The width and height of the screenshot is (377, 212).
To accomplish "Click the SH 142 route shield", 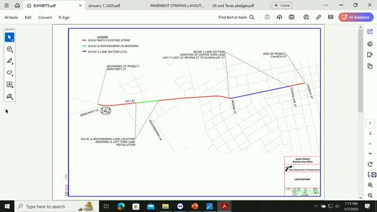I will (105, 111).
